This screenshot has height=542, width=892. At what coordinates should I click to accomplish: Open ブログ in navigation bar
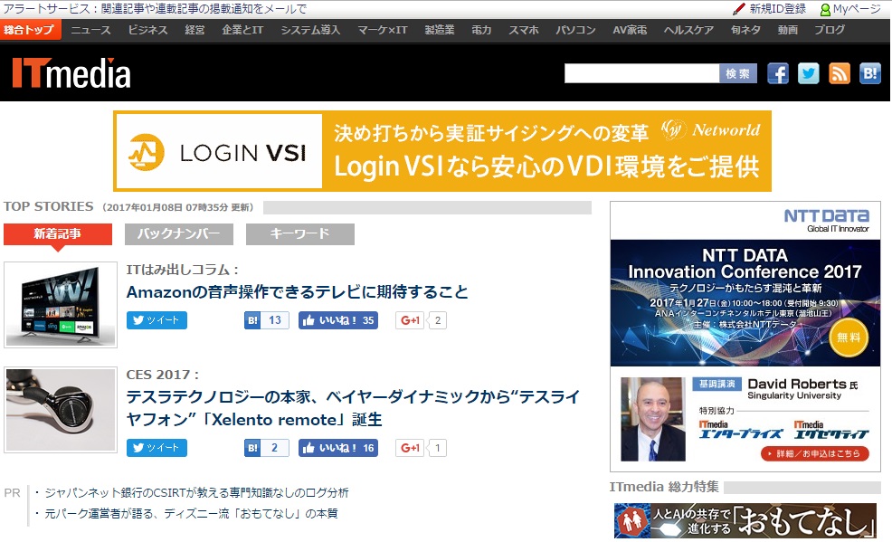pos(829,30)
